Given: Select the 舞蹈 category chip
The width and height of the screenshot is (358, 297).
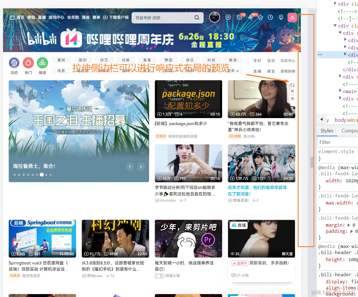Looking at the screenshot, I should click(x=168, y=60).
